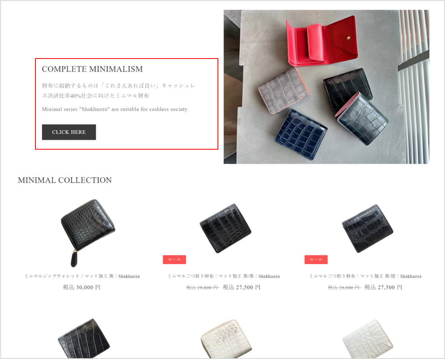This screenshot has width=445, height=359.
Task: Open the ミニマルジップウォレット マット加工 黒 title
Action: tap(82, 276)
